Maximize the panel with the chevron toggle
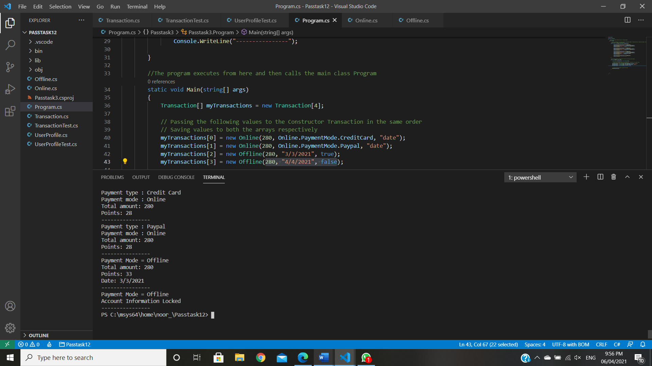Image resolution: width=652 pixels, height=366 pixels. pyautogui.click(x=627, y=177)
